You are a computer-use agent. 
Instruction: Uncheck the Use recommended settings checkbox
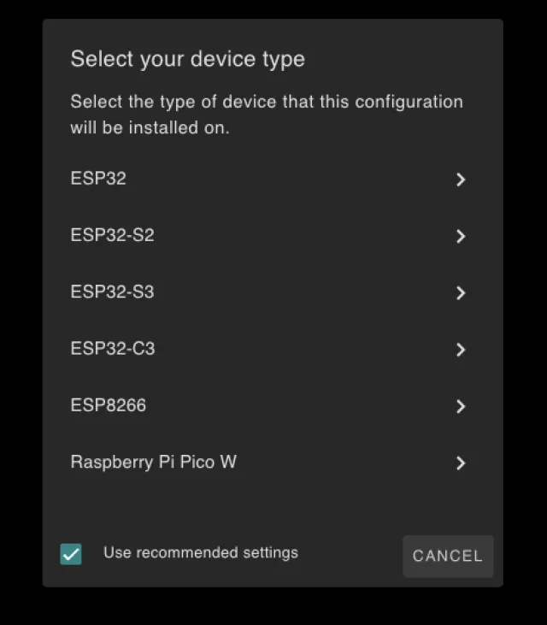tap(71, 554)
